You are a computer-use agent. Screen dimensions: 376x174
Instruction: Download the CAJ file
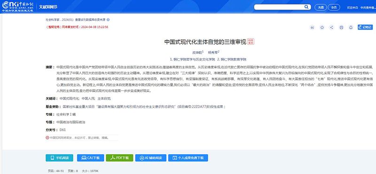[90, 158]
